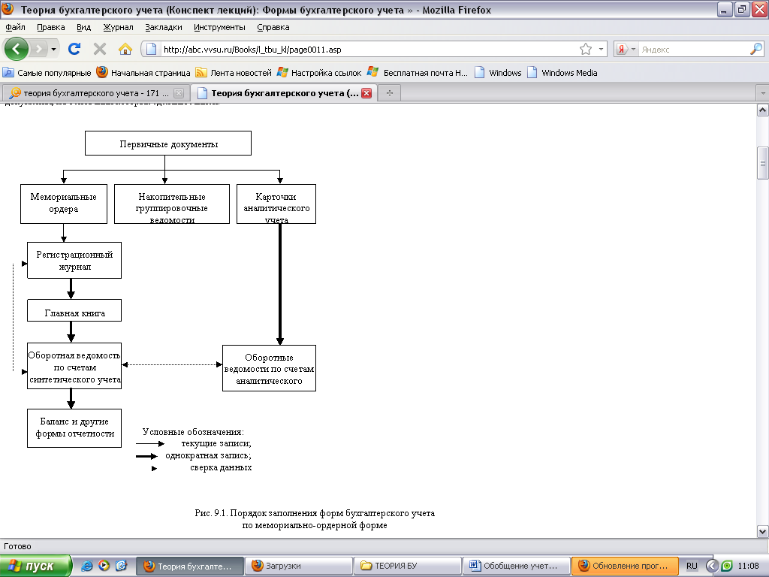The image size is (769, 577).
Task: Close the active tab with the red X
Action: click(366, 93)
